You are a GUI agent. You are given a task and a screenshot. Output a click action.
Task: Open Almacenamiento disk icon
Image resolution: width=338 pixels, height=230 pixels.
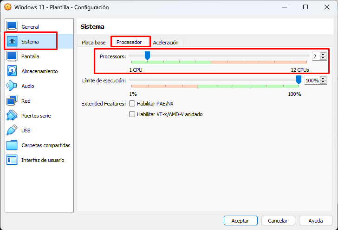point(12,71)
